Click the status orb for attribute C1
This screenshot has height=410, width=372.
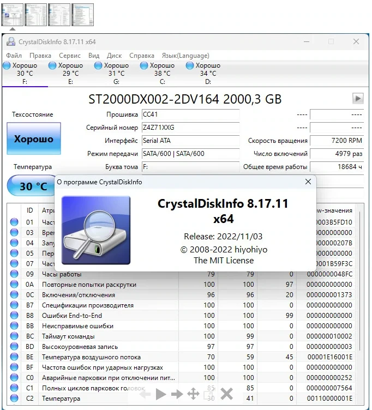coord(14,388)
